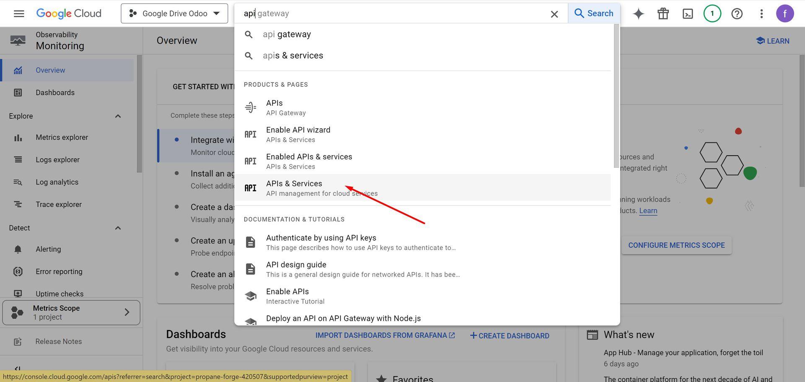Open Metrics explorer
This screenshot has width=805, height=382.
point(68,138)
